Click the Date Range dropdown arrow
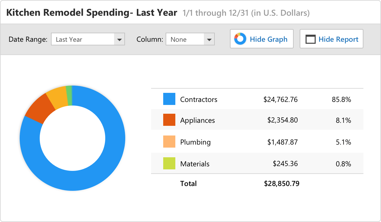The height and width of the screenshot is (222, 381). click(x=119, y=39)
